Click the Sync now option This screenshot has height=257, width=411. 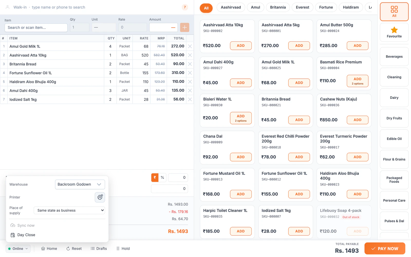[23, 225]
